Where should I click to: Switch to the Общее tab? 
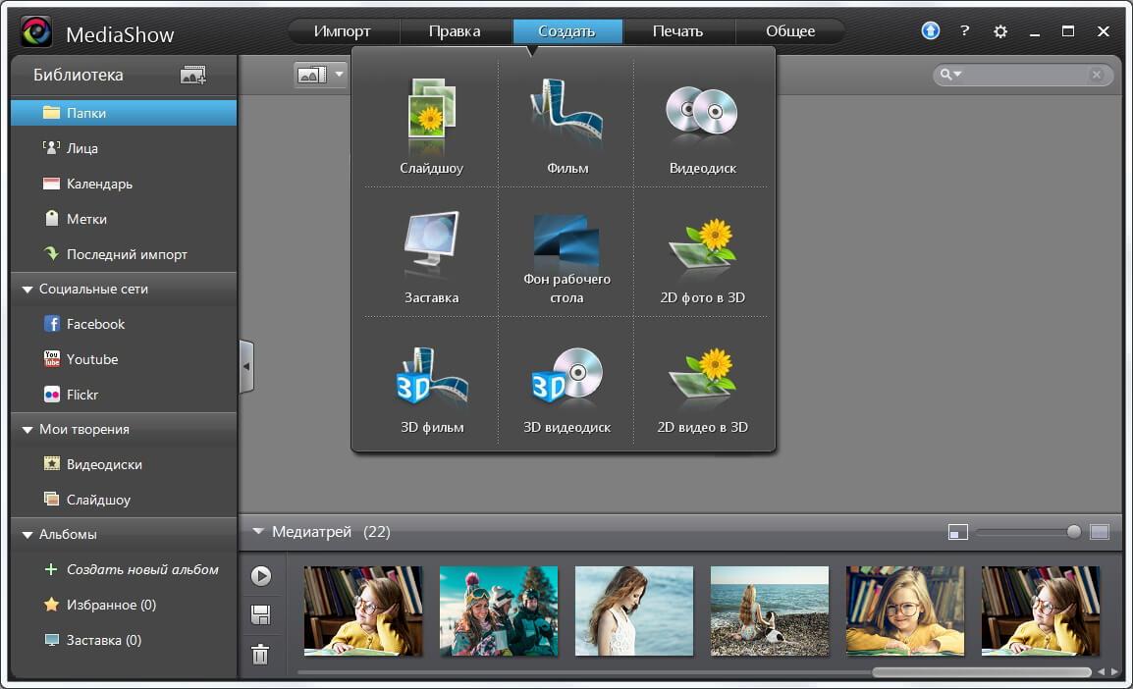[x=790, y=31]
